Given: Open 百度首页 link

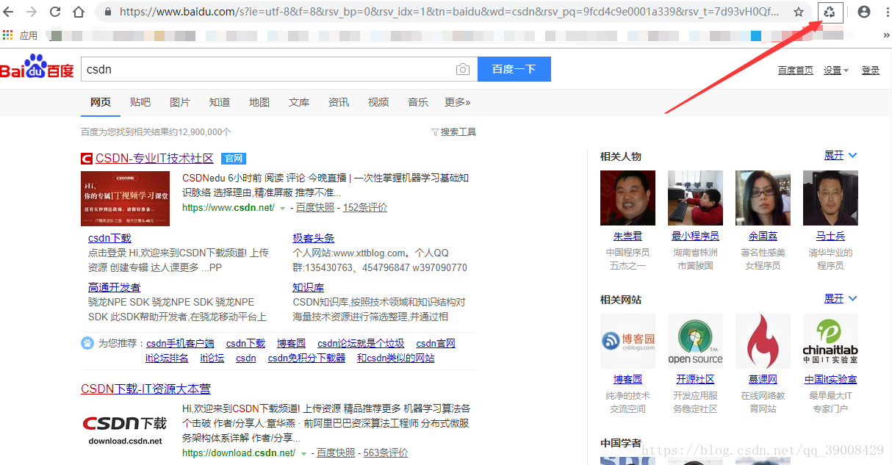Looking at the screenshot, I should [796, 71].
